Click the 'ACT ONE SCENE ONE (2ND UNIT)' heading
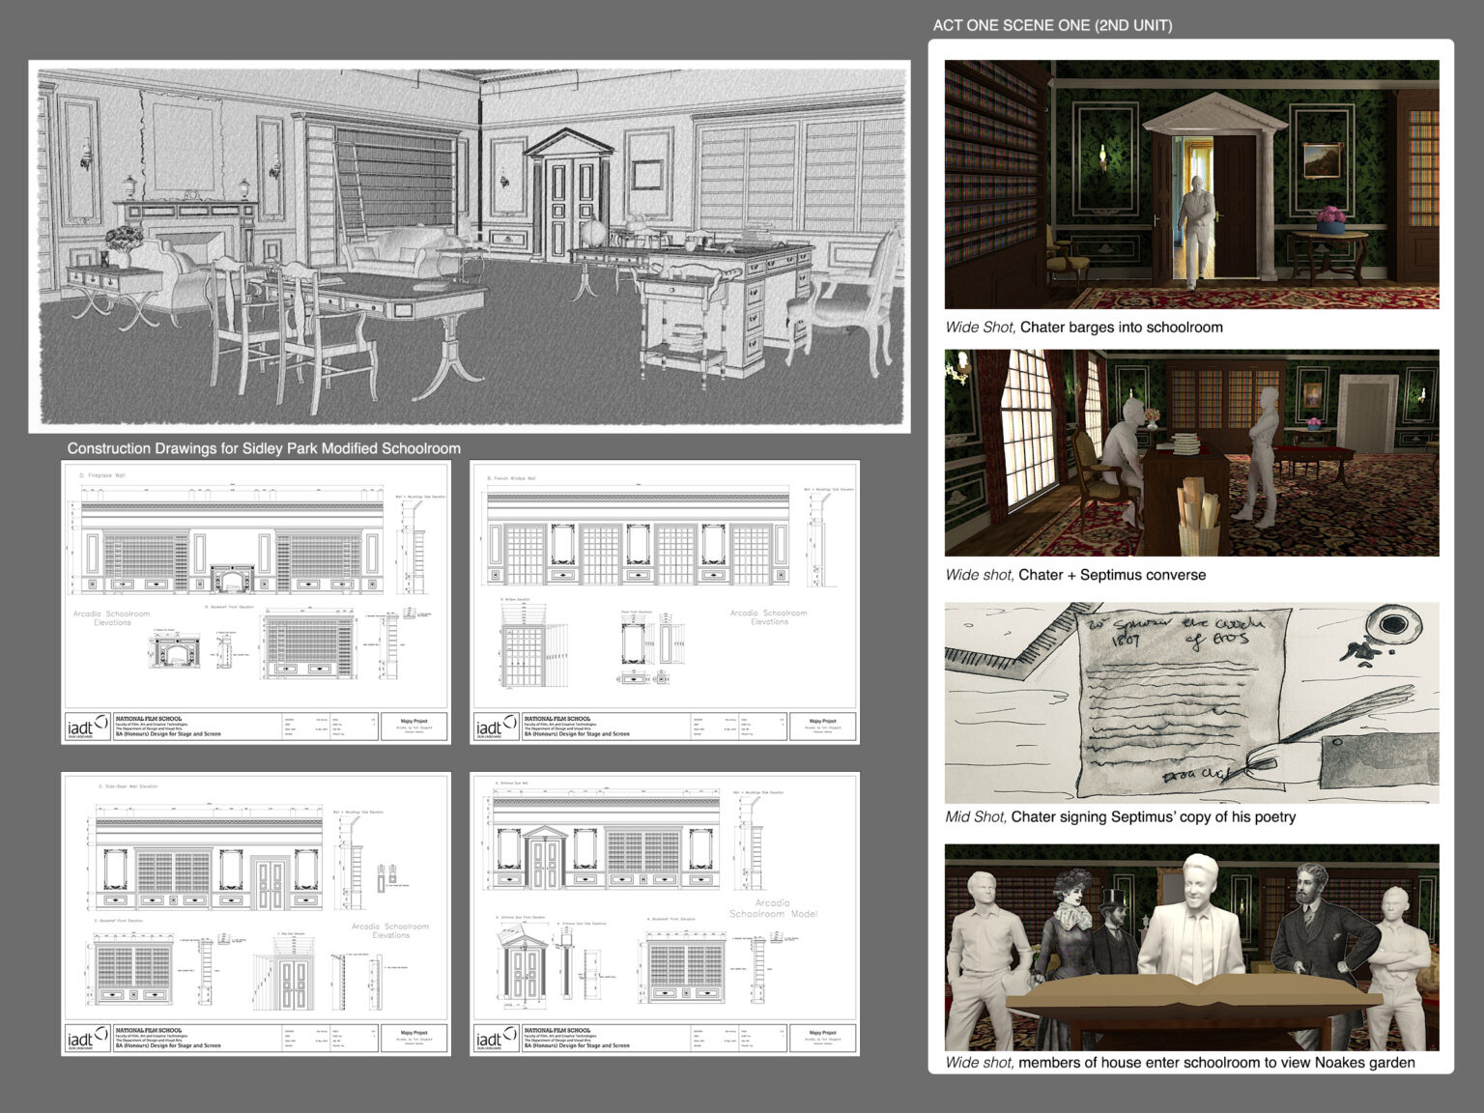The width and height of the screenshot is (1484, 1113). [1052, 25]
